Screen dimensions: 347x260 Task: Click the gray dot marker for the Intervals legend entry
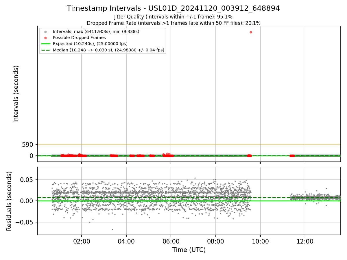(x=45, y=31)
